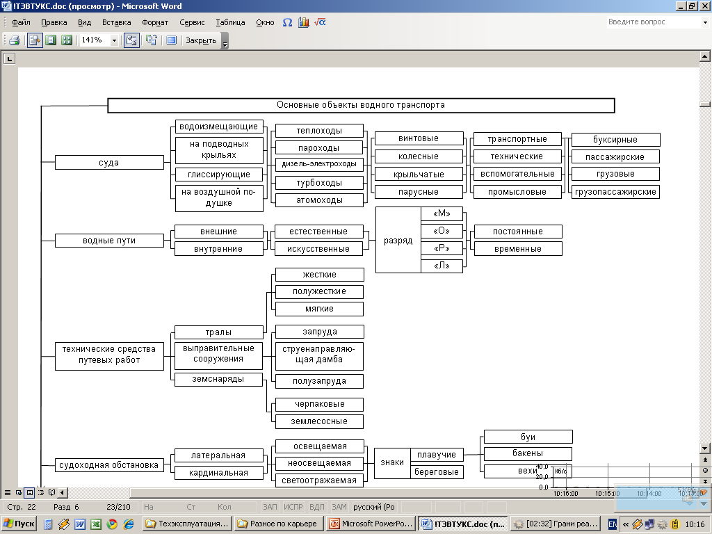The image size is (712, 534).
Task: Launch the calculator quick launch icon
Action: click(48, 524)
